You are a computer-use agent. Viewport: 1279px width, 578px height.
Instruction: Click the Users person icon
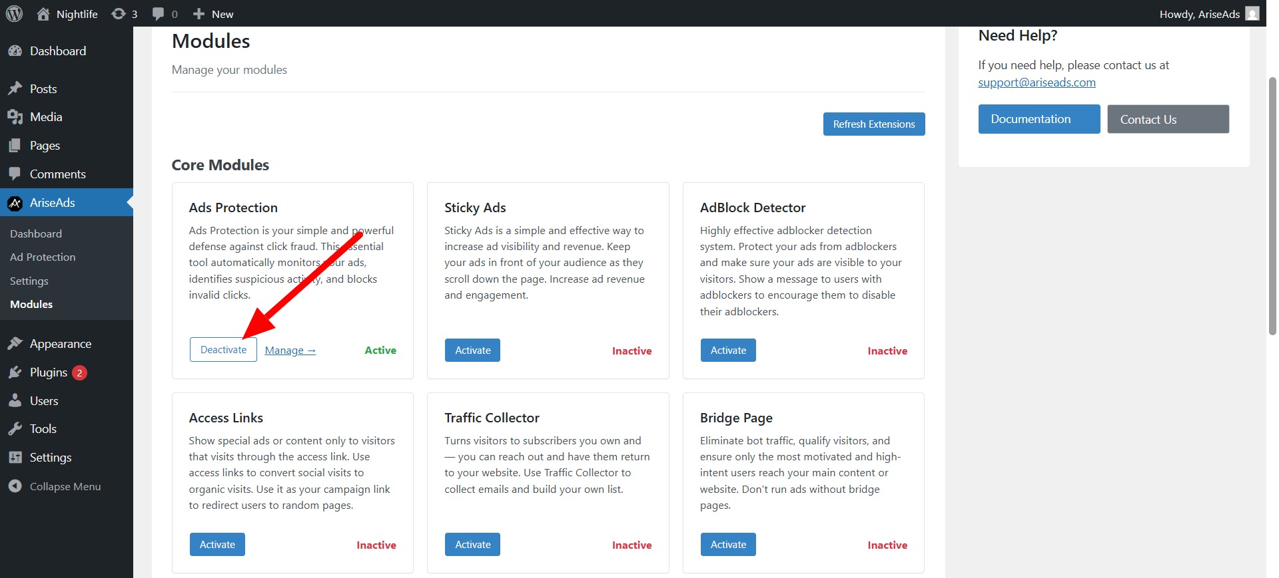click(15, 400)
